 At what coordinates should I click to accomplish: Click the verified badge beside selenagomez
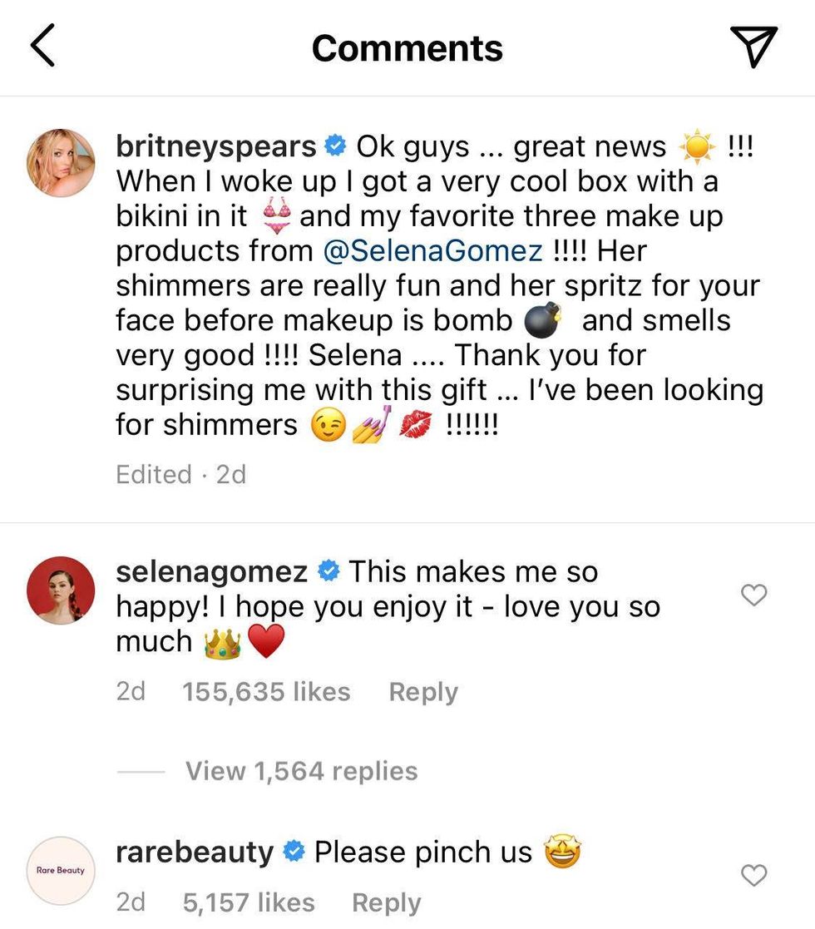[330, 571]
